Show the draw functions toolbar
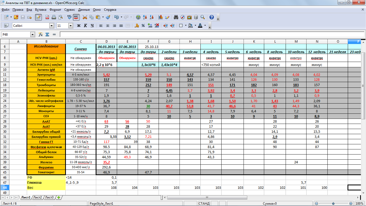 pos(167,17)
